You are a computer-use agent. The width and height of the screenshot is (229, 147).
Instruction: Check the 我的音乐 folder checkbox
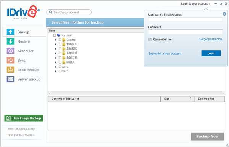60,44
